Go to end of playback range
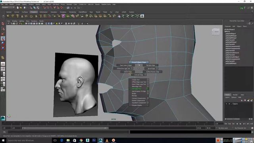Image resolution: width=254 pixels, height=143 pixels. coord(252,124)
